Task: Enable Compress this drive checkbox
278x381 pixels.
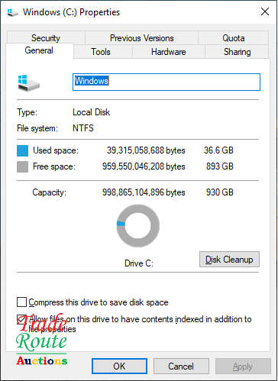Action: (21, 302)
